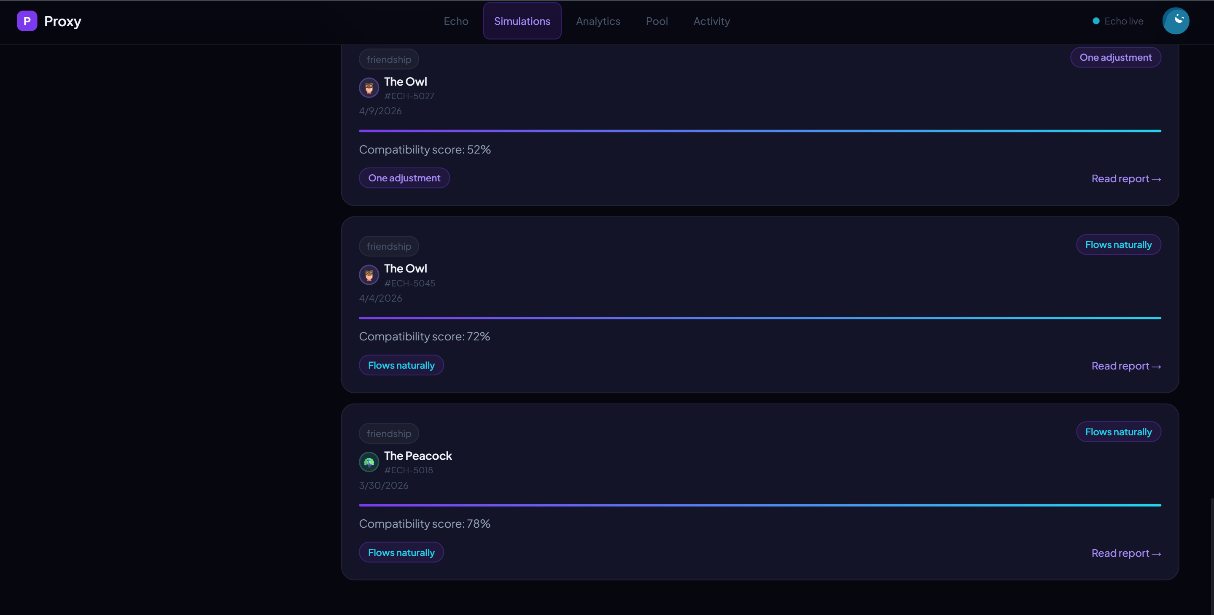Open the Activity tab
Image resolution: width=1214 pixels, height=615 pixels.
pos(711,21)
